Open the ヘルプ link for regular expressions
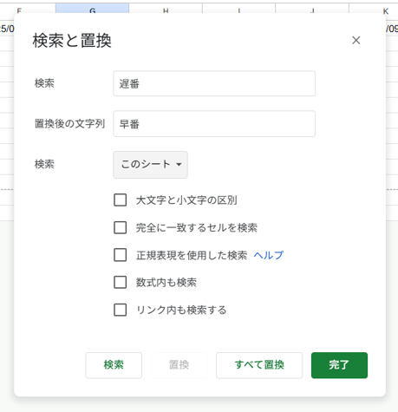398x412 pixels. coord(269,255)
